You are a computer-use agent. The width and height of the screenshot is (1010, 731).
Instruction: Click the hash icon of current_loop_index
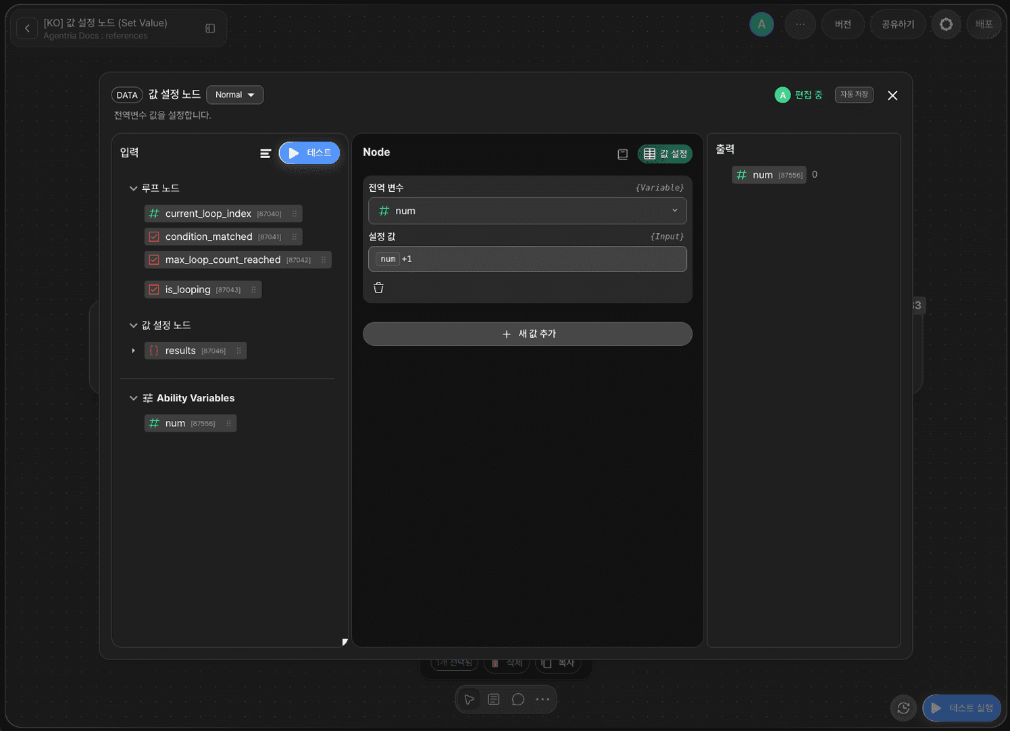click(154, 213)
